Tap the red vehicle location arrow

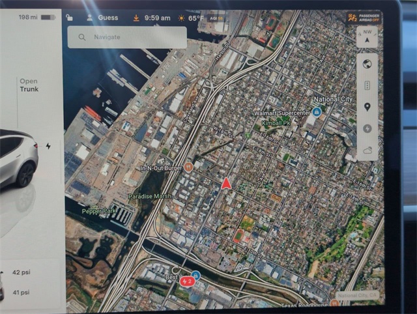(226, 184)
